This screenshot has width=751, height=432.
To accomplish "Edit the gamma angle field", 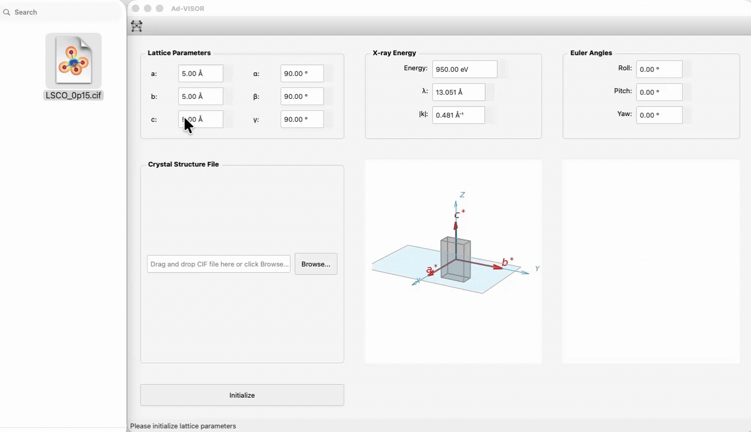I will [x=302, y=119].
